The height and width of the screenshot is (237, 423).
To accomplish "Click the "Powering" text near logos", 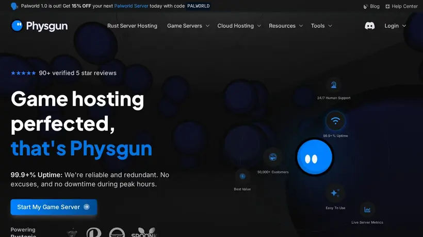I will pos(23,230).
